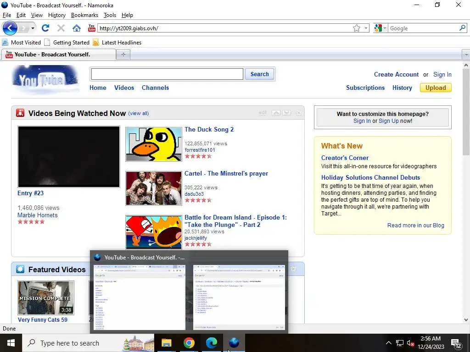Viewport: 470px width, 352px height.
Task: Show hidden system tray icons
Action: 388,343
